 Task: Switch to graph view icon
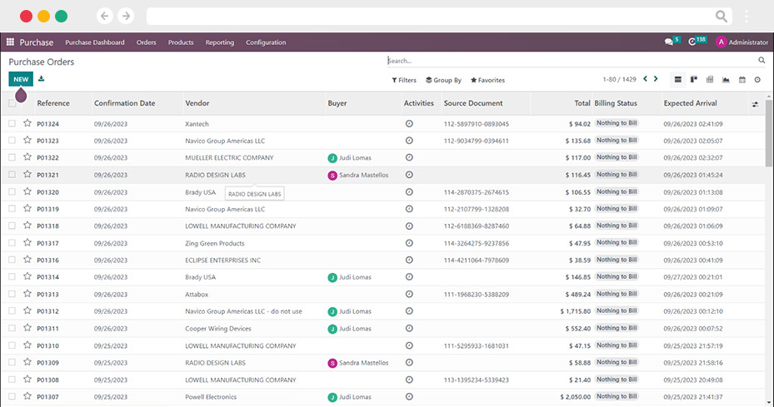(x=726, y=79)
